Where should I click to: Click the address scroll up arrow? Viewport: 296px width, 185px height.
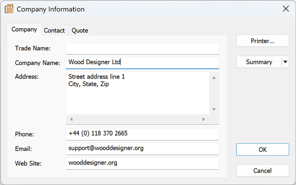coord(214,77)
